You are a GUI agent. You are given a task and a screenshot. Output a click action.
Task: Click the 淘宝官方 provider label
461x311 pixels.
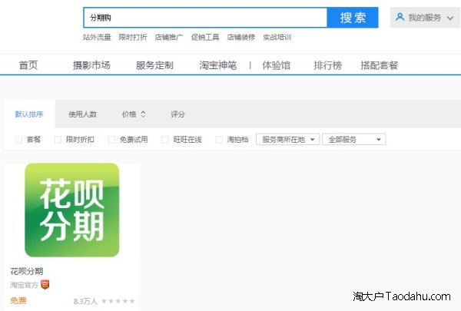(24, 285)
